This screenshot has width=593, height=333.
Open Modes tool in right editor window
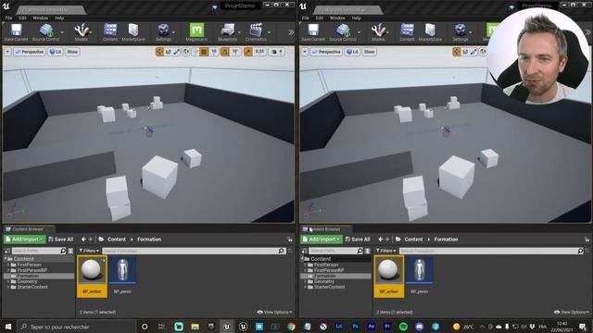pos(378,32)
